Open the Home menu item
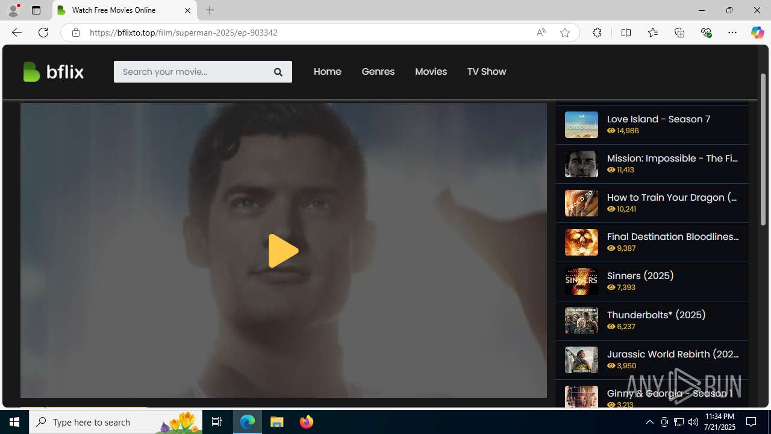 327,71
